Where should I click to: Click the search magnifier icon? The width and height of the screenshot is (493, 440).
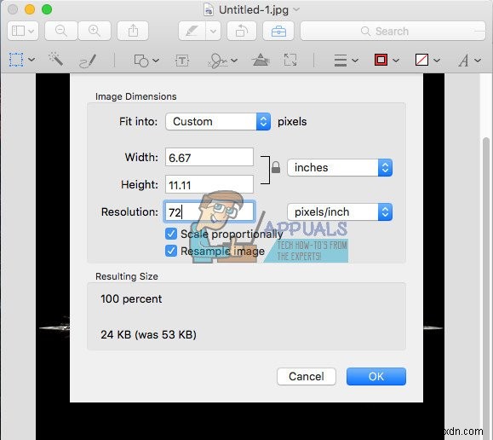pos(365,31)
